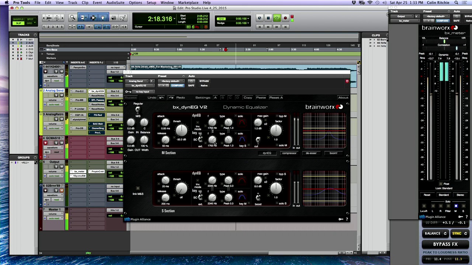Click the Paste settings button
472x265 pixels.
pyautogui.click(x=261, y=98)
